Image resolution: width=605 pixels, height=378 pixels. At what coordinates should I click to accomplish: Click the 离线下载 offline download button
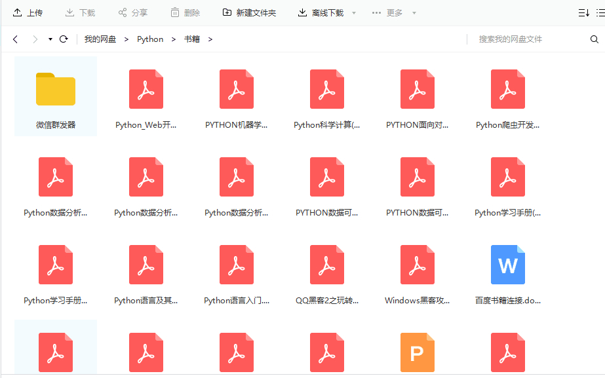321,12
